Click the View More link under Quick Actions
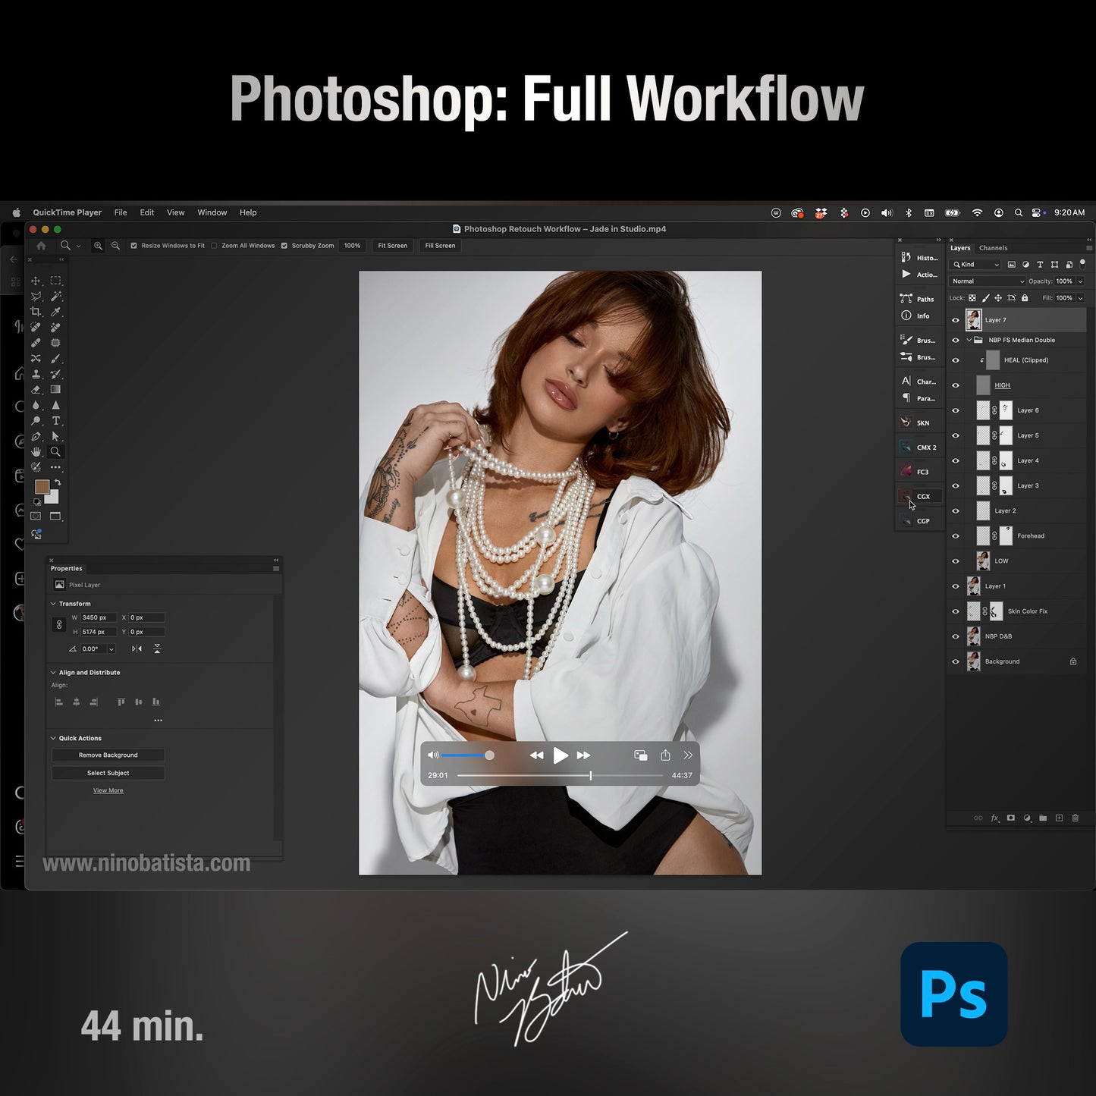Viewport: 1096px width, 1096px height. [x=107, y=790]
